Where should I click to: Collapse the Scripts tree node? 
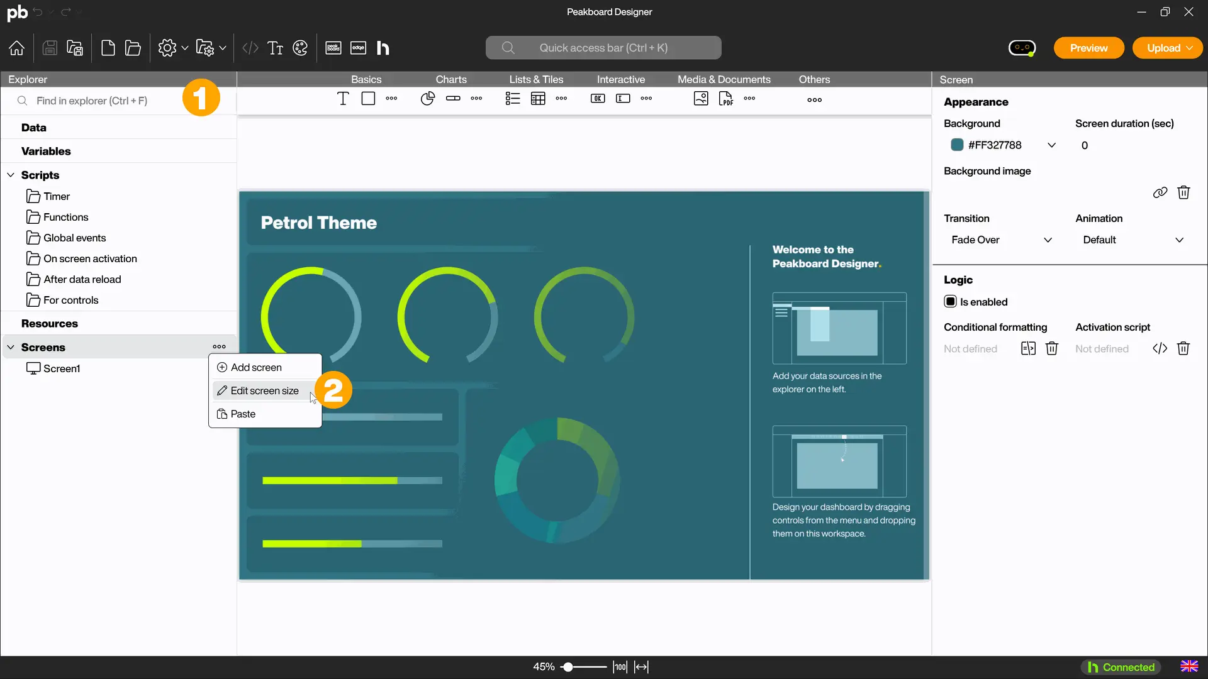[11, 175]
